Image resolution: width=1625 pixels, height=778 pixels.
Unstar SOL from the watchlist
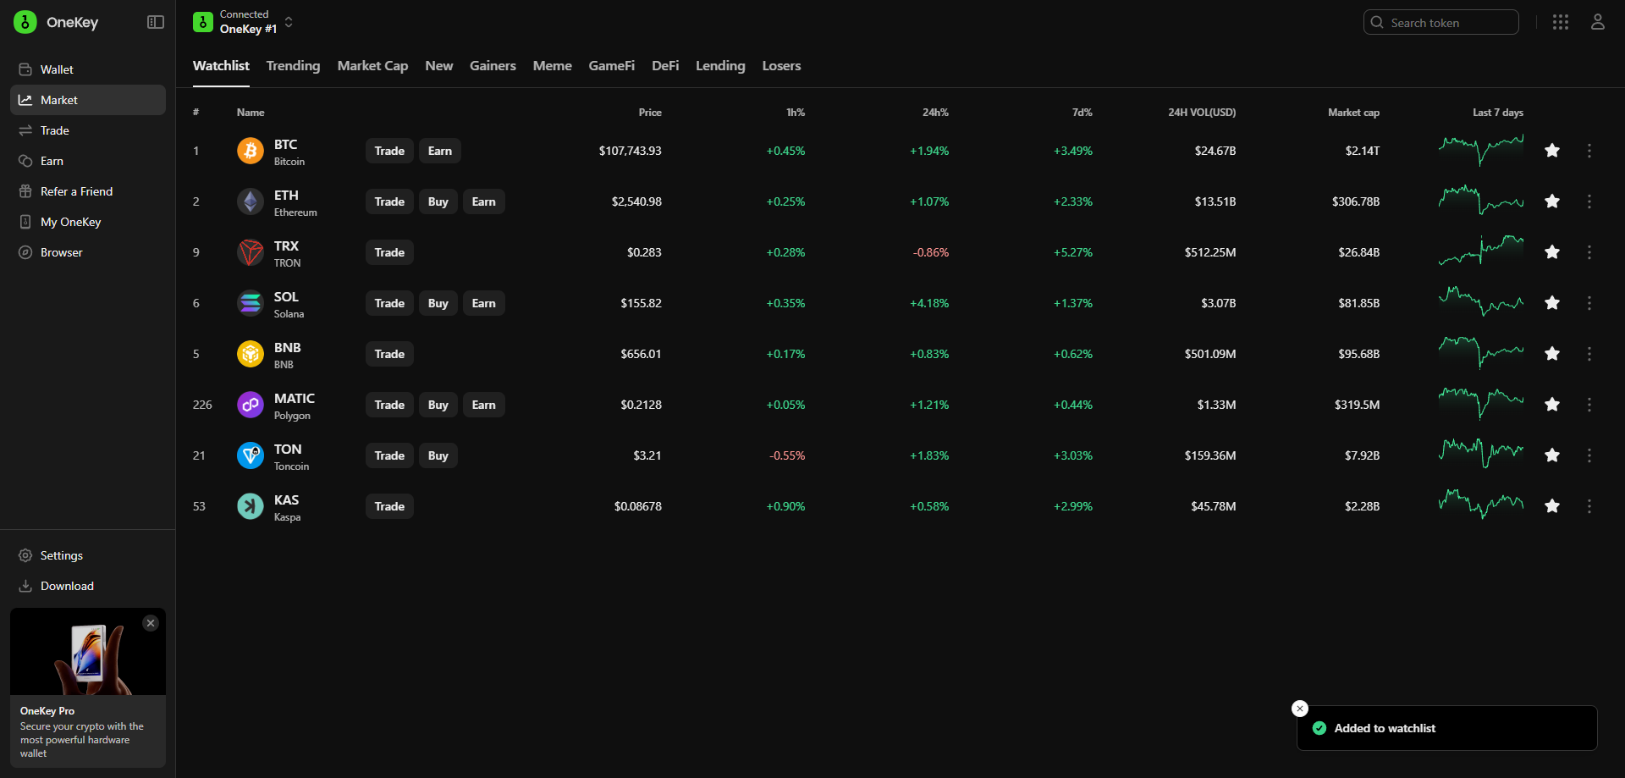1552,303
